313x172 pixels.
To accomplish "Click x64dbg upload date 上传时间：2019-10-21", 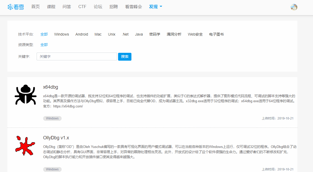I will click(x=278, y=118).
